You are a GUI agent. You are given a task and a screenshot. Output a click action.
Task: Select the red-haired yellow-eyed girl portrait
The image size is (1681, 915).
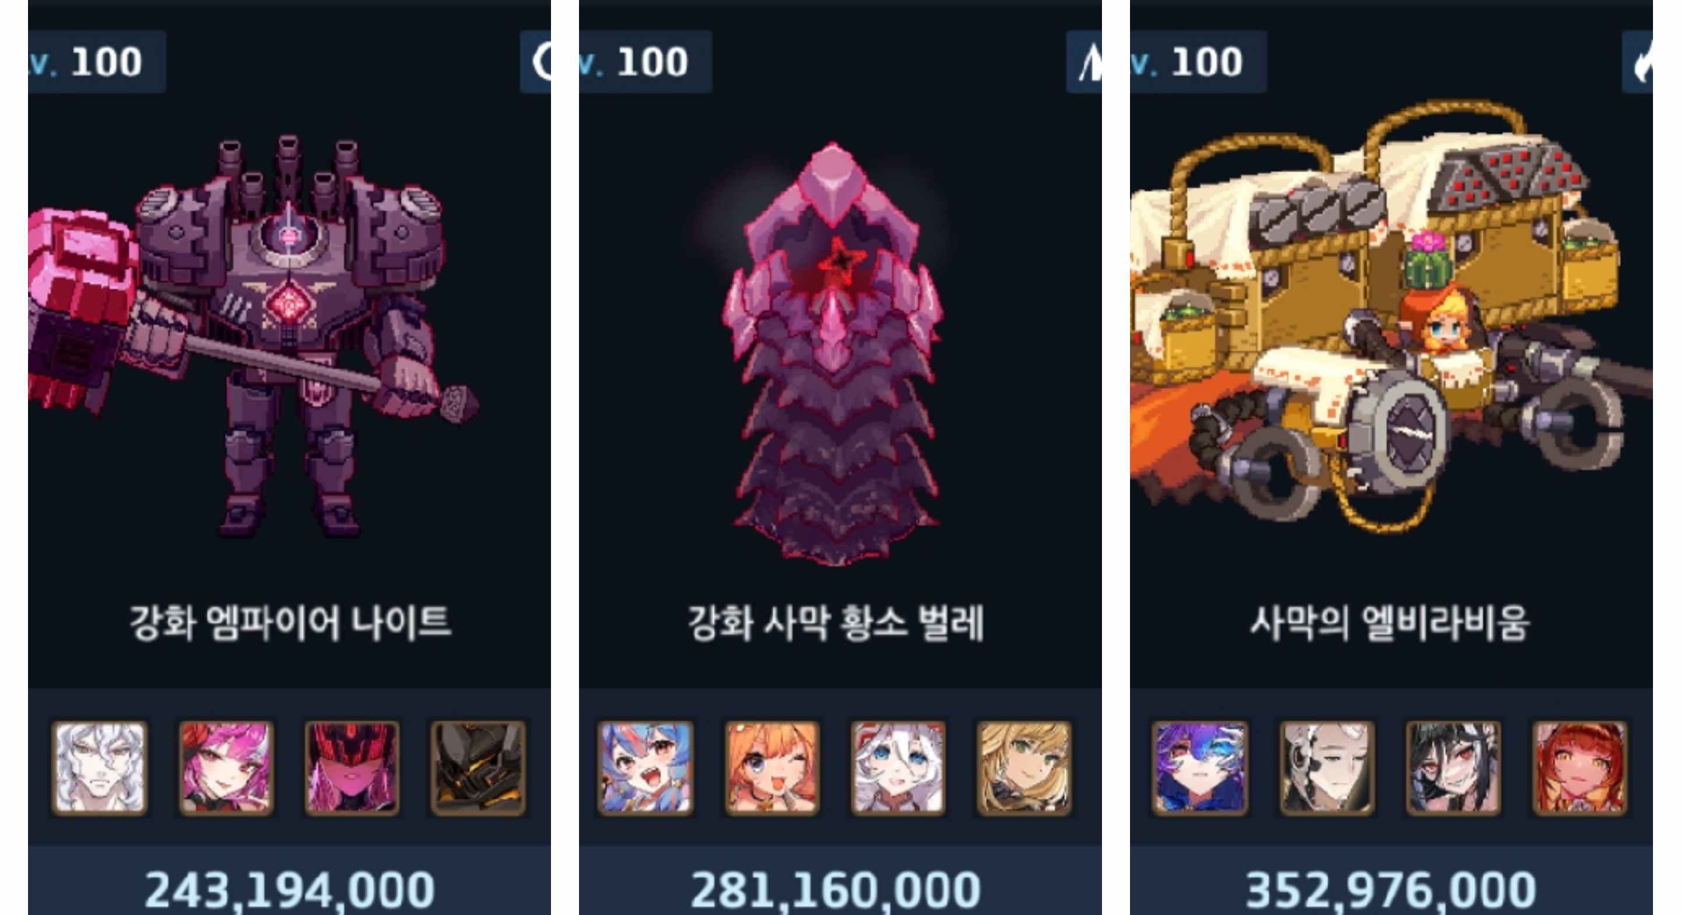click(x=1579, y=767)
